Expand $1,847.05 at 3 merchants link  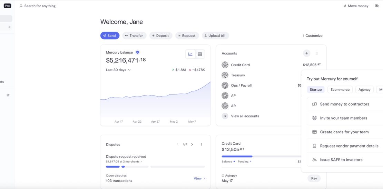pos(124,162)
